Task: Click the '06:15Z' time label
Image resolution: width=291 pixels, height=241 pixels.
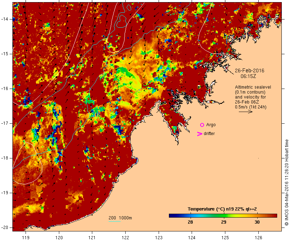Action: click(248, 76)
